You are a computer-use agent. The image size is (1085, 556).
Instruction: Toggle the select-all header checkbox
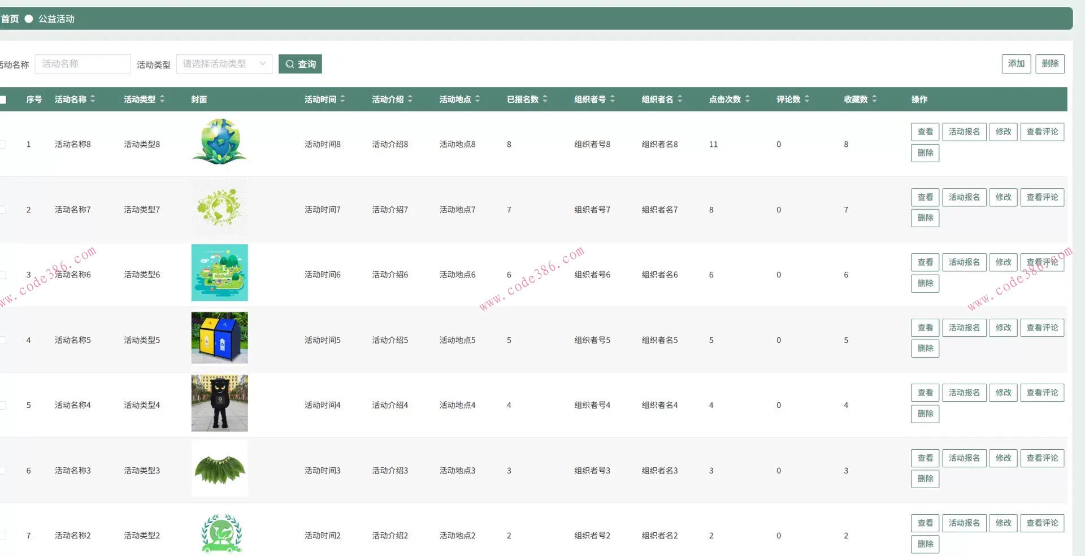[x=2, y=99]
